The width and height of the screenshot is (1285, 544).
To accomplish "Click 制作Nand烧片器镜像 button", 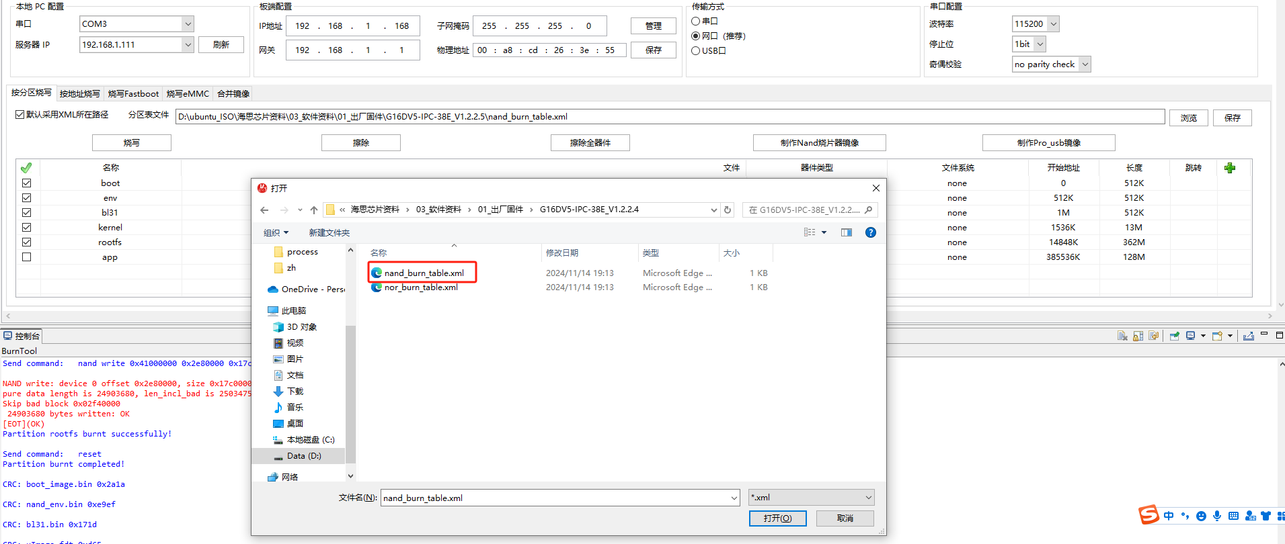I will [820, 143].
